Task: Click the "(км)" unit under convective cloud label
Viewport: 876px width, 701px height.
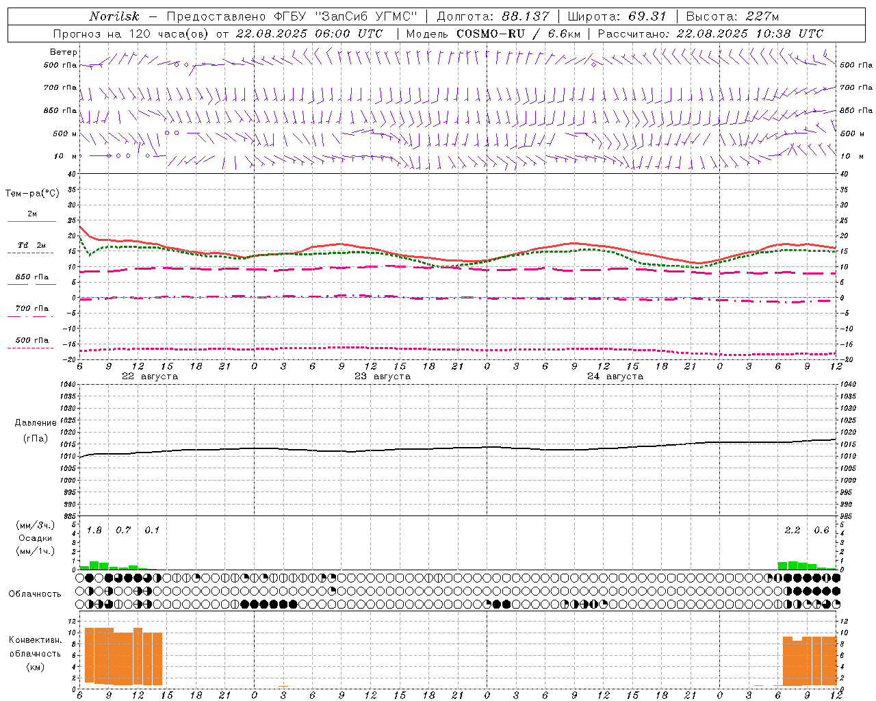Action: [36, 667]
